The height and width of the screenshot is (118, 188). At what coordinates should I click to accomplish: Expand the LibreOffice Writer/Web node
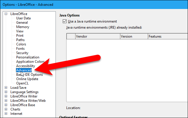pyautogui.click(x=6, y=100)
